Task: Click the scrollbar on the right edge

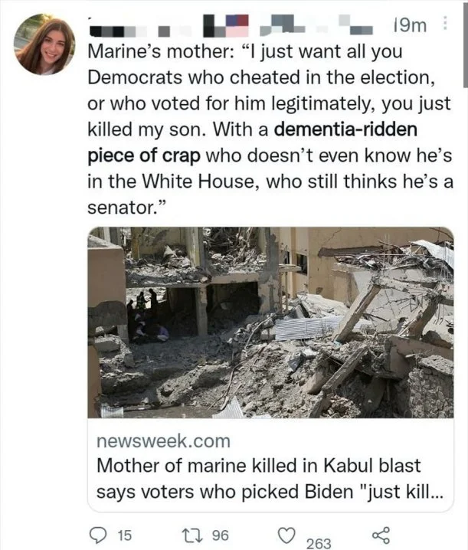Action: [x=464, y=46]
